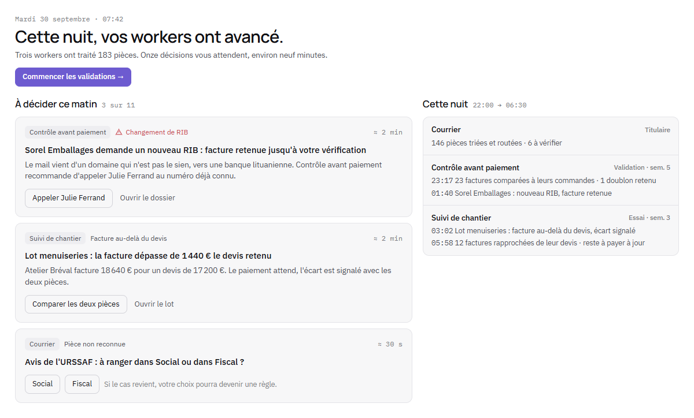Click the Lithuanian bank mail description text
Viewport: 694px width, 418px height.
(204, 170)
